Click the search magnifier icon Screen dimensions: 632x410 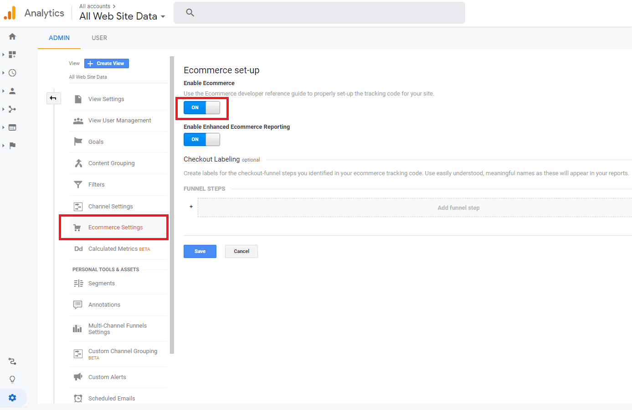[190, 13]
